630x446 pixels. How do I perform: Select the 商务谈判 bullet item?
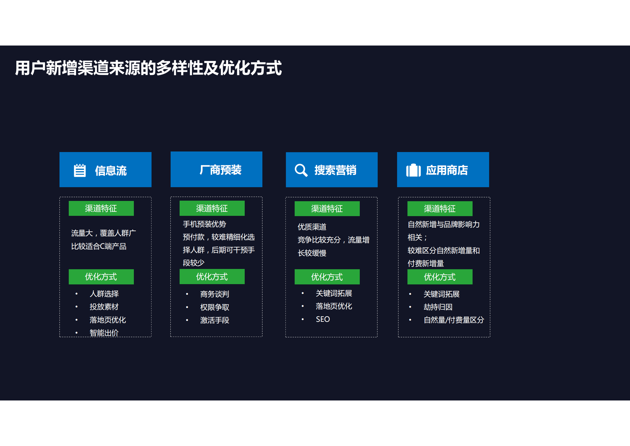pos(214,294)
